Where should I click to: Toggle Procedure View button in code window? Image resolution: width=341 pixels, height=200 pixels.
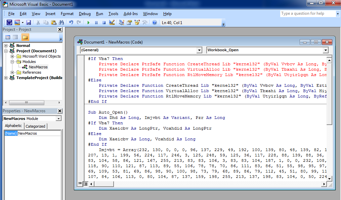tap(80, 184)
